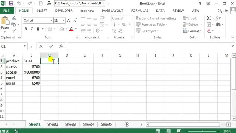Confirm entry with the checkmark button

pyautogui.click(x=51, y=46)
